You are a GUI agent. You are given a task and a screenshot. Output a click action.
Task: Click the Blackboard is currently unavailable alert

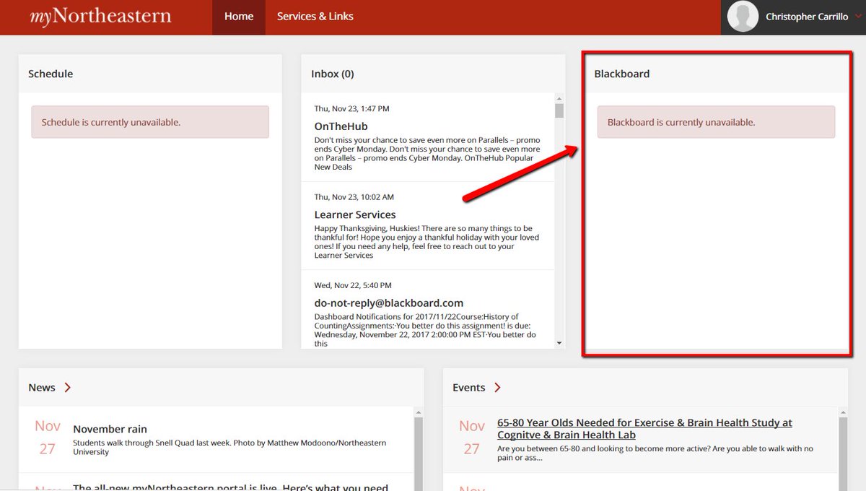click(716, 122)
